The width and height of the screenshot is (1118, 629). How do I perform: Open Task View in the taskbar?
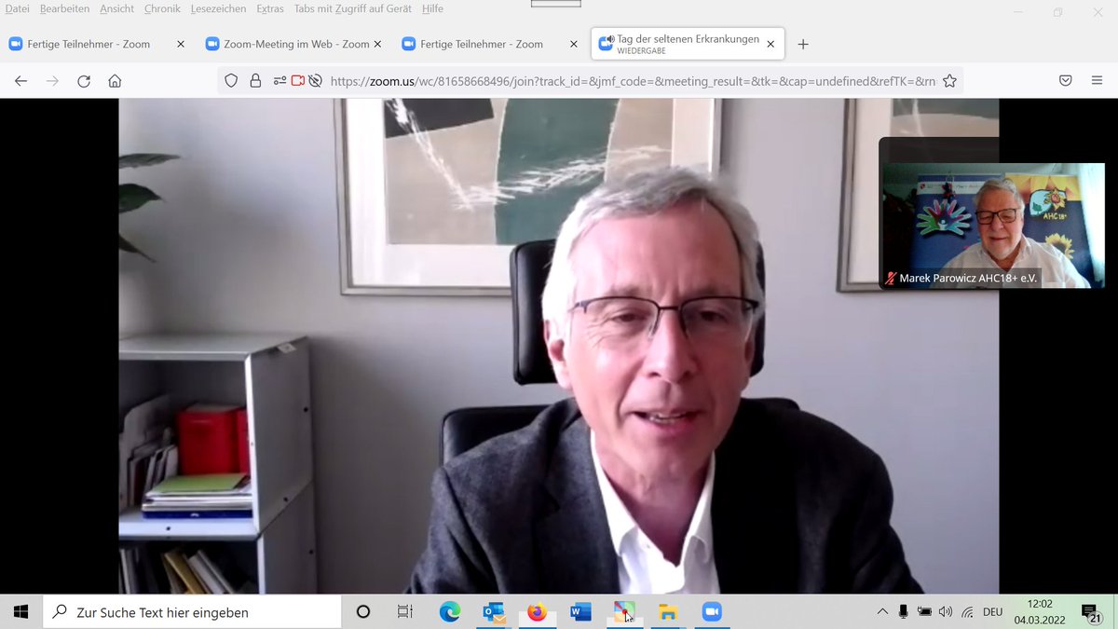[404, 612]
